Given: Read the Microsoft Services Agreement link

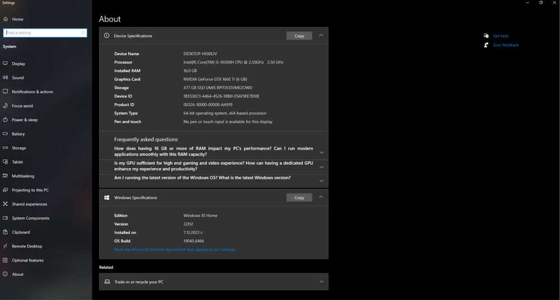Looking at the screenshot, I should click(175, 249).
